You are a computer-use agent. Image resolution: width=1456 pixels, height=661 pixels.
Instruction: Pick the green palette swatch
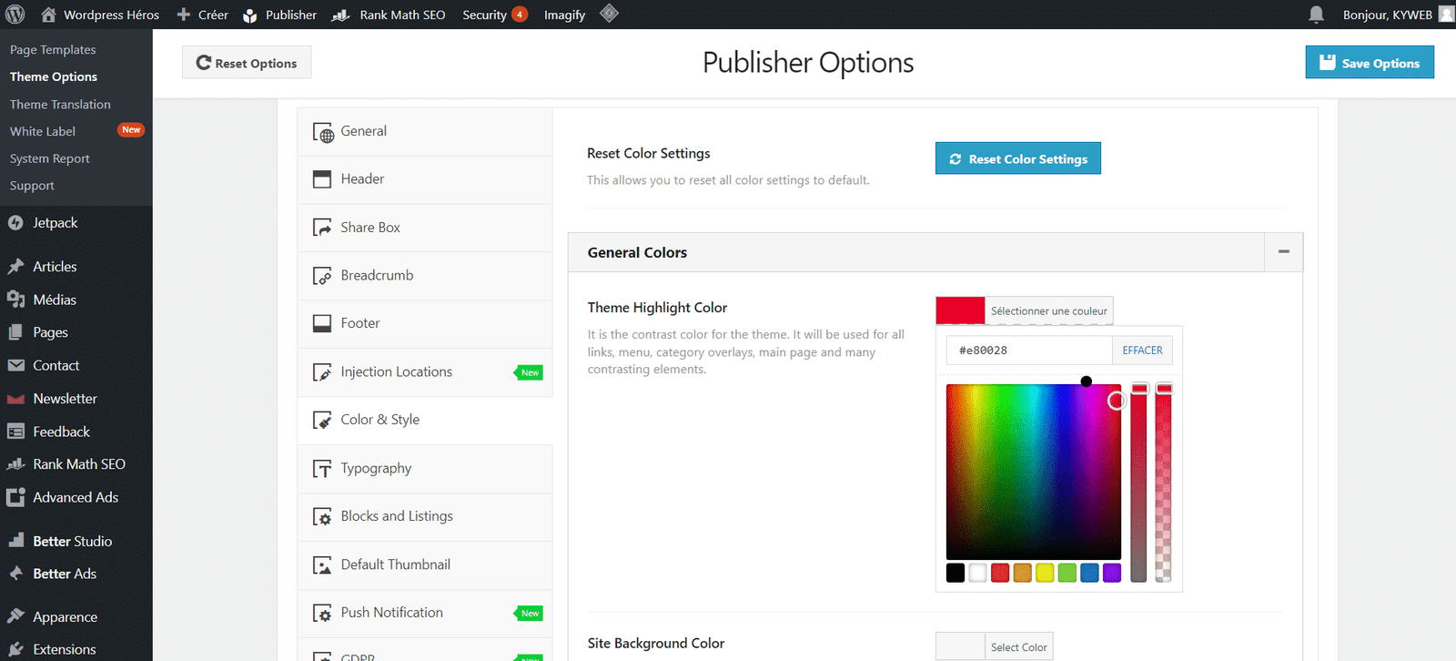1067,573
